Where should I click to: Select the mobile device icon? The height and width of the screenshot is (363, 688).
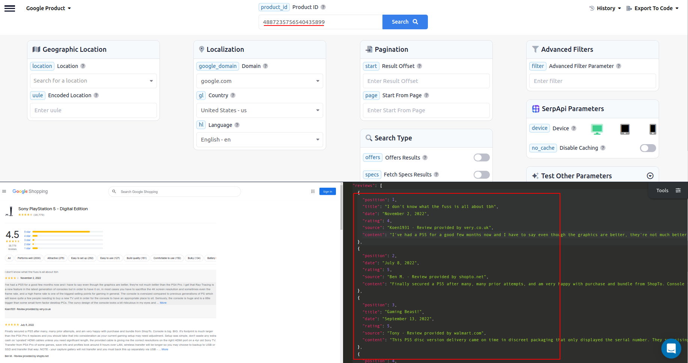click(x=653, y=129)
